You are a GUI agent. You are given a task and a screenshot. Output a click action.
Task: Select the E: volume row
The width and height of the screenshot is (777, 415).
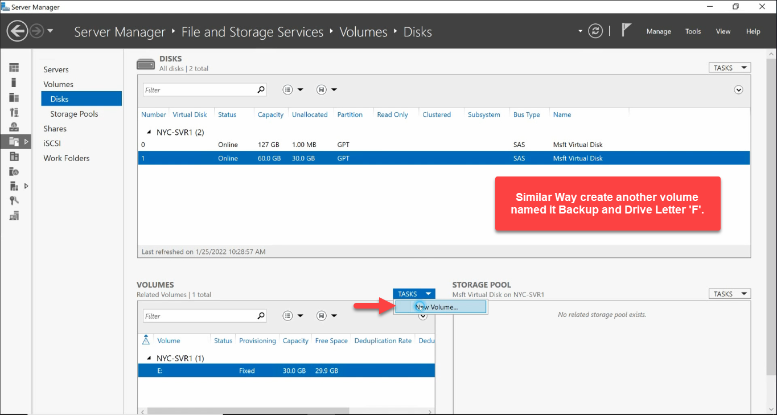[x=286, y=371]
